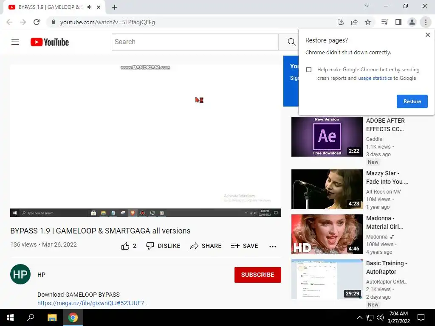Image resolution: width=435 pixels, height=326 pixels.
Task: Open network status tray icon
Action: coord(370,318)
